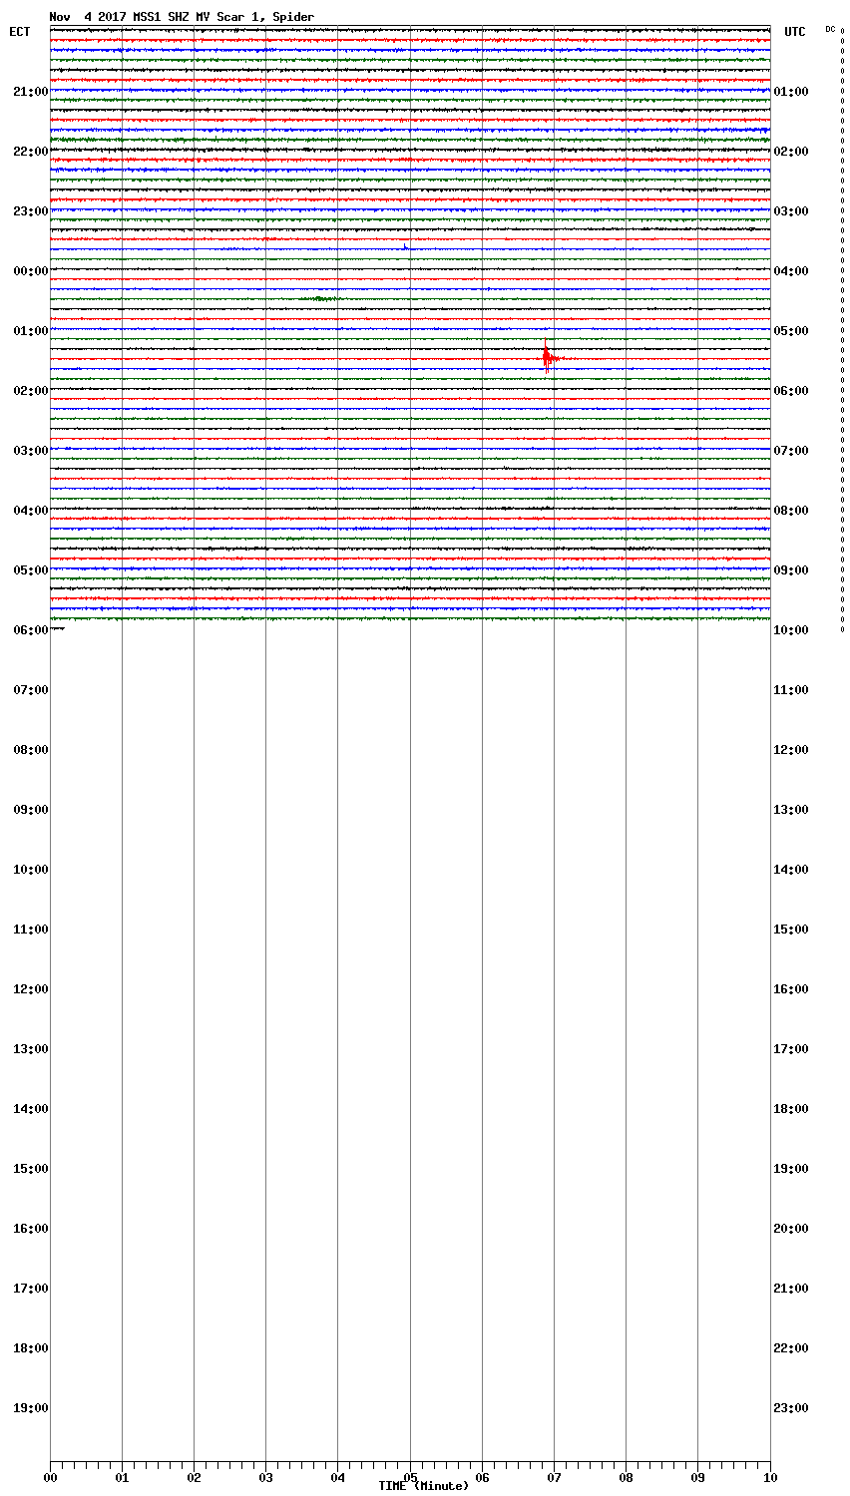The image size is (850, 1496).
Task: Click the 14:00 label on the UTC axis
Action: click(791, 870)
